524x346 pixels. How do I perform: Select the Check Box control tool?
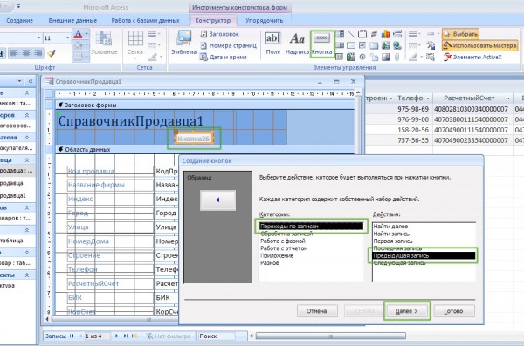tap(362, 45)
